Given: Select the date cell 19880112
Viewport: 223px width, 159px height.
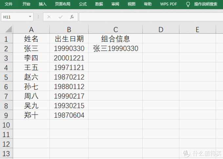Looking at the screenshot, I should [69, 86].
